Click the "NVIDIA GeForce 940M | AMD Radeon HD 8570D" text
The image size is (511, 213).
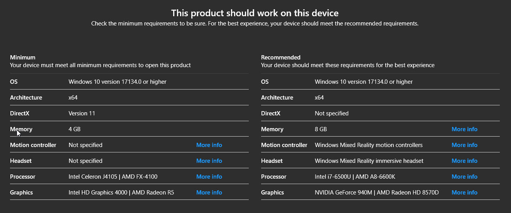(x=377, y=193)
